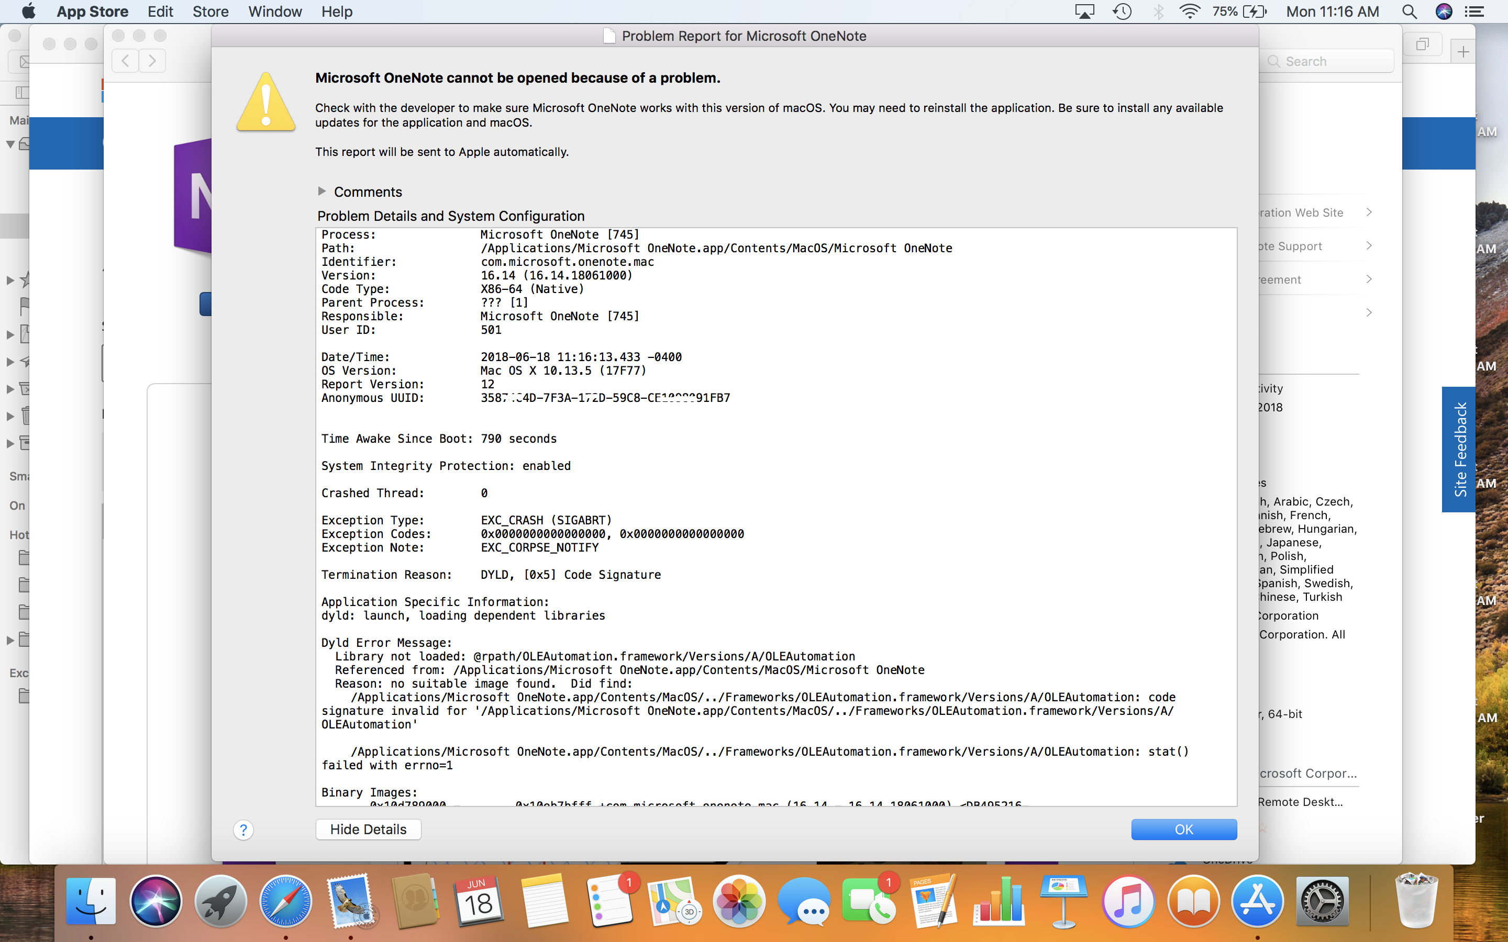Open the Help menu

tap(337, 11)
